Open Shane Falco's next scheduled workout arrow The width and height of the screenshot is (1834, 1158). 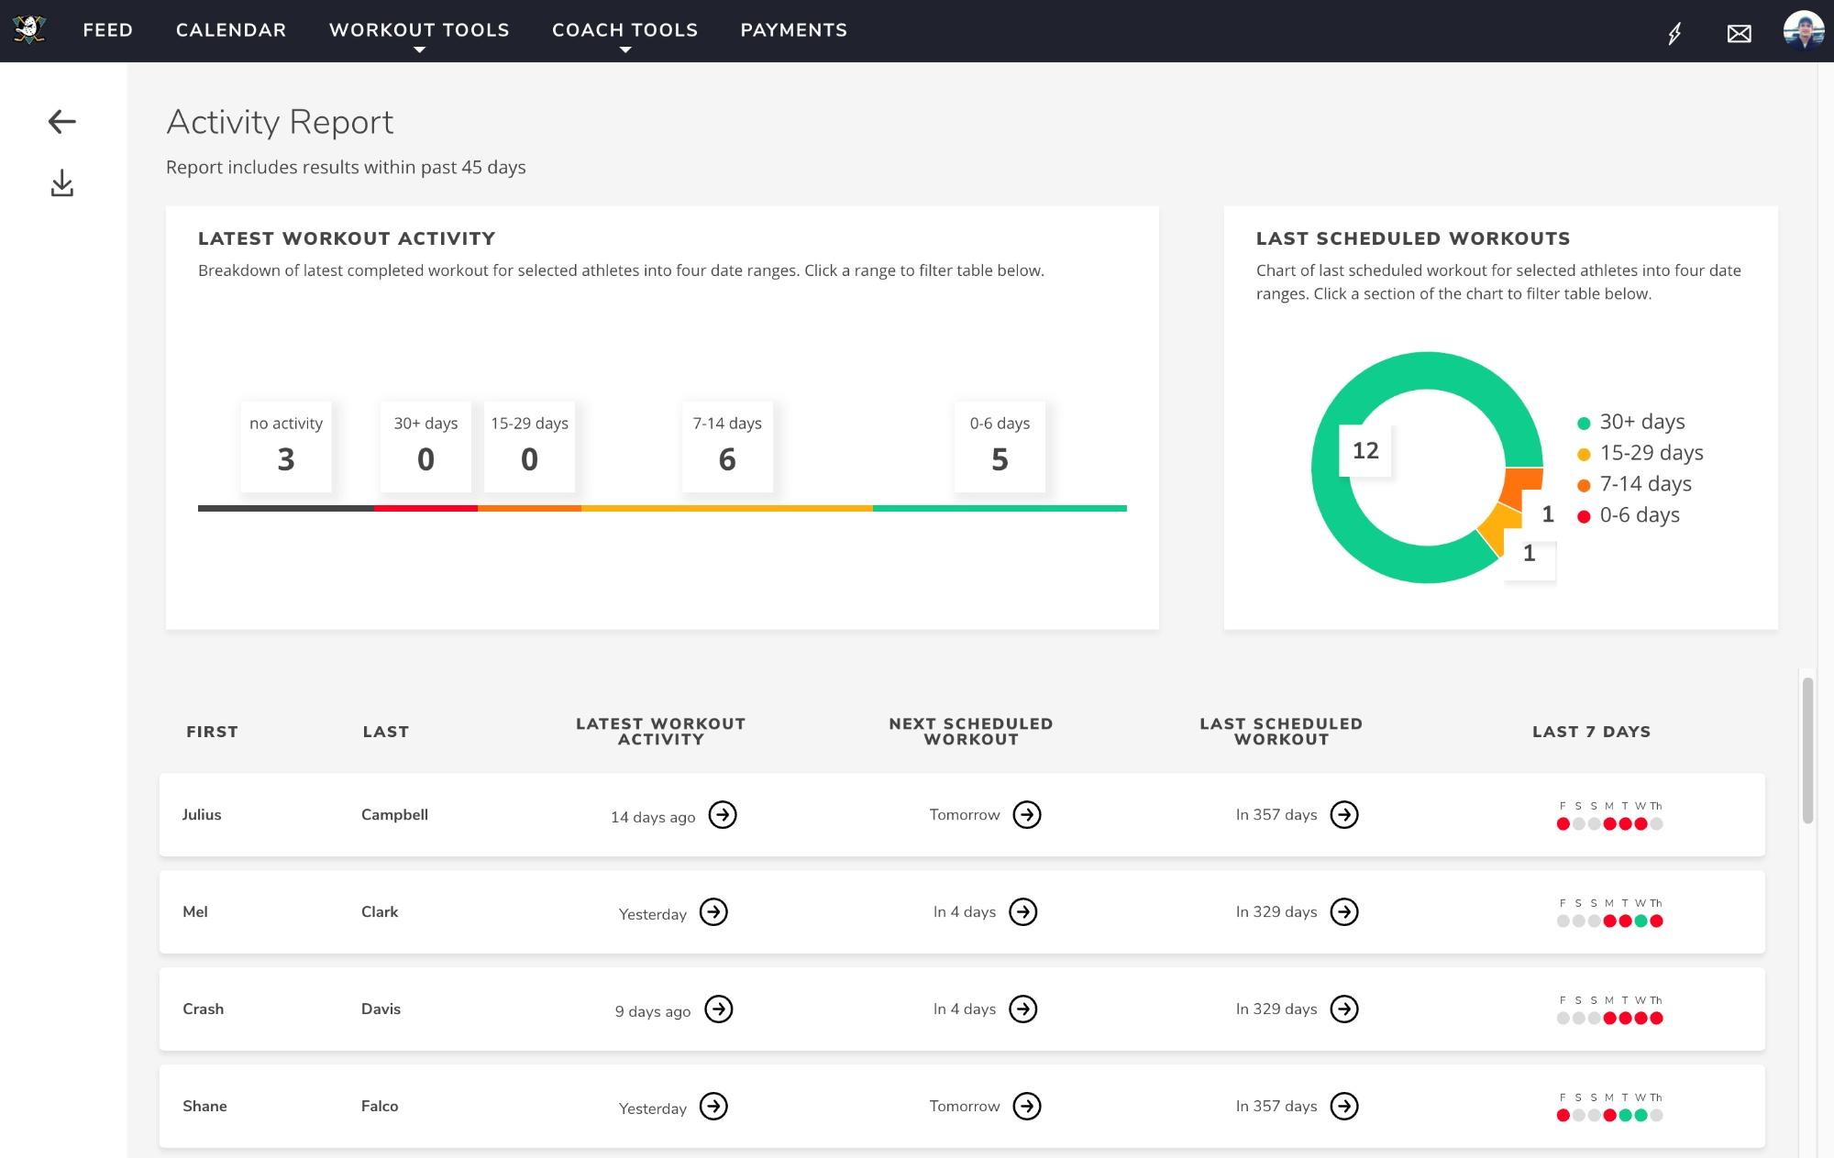pyautogui.click(x=1026, y=1106)
